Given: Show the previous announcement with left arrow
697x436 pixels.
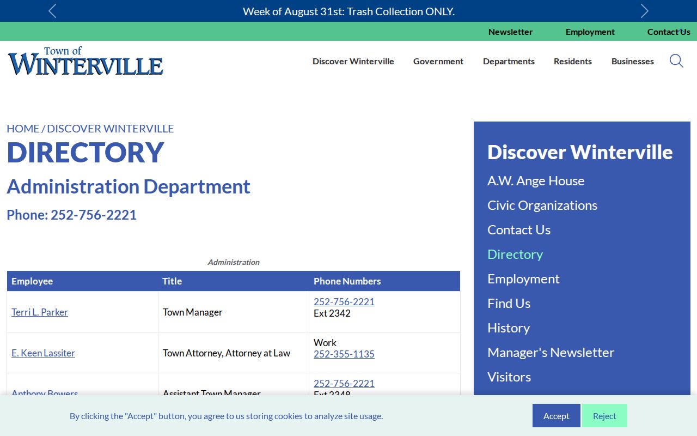Looking at the screenshot, I should point(52,11).
